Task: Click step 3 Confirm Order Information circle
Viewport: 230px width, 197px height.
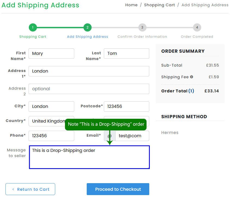Action: click(142, 27)
